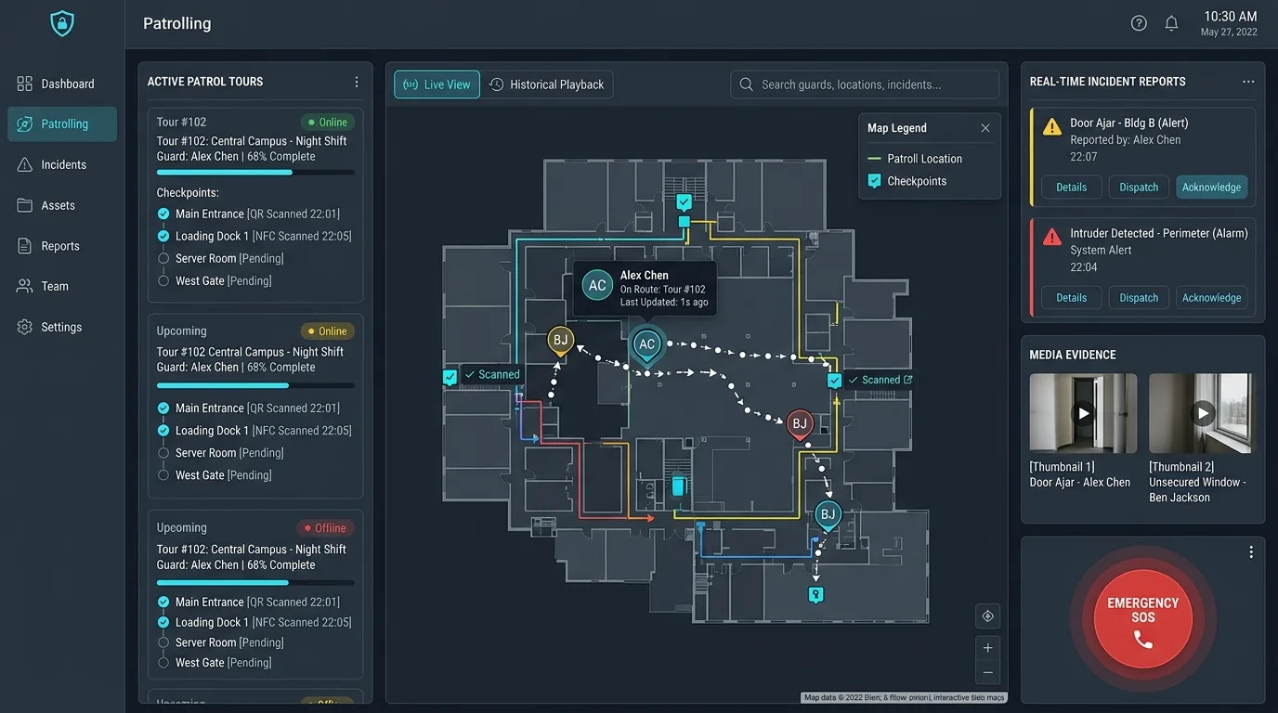Switch to the Live View tab
Viewport: 1278px width, 713px height.
pyautogui.click(x=437, y=84)
